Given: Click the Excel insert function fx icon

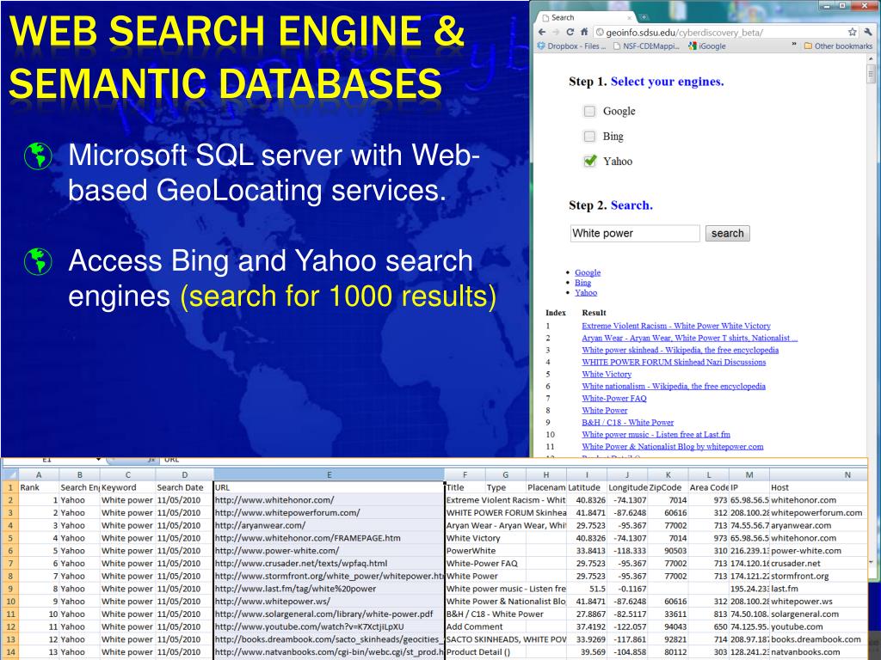Looking at the screenshot, I should click(x=151, y=460).
